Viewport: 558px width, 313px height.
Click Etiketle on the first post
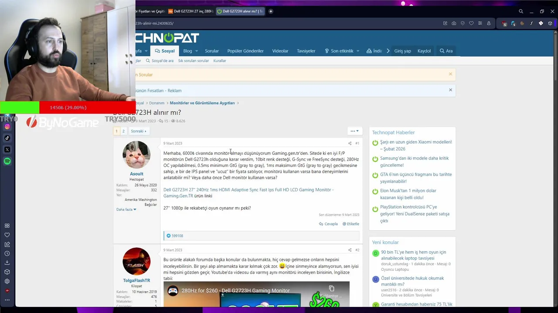click(x=350, y=224)
